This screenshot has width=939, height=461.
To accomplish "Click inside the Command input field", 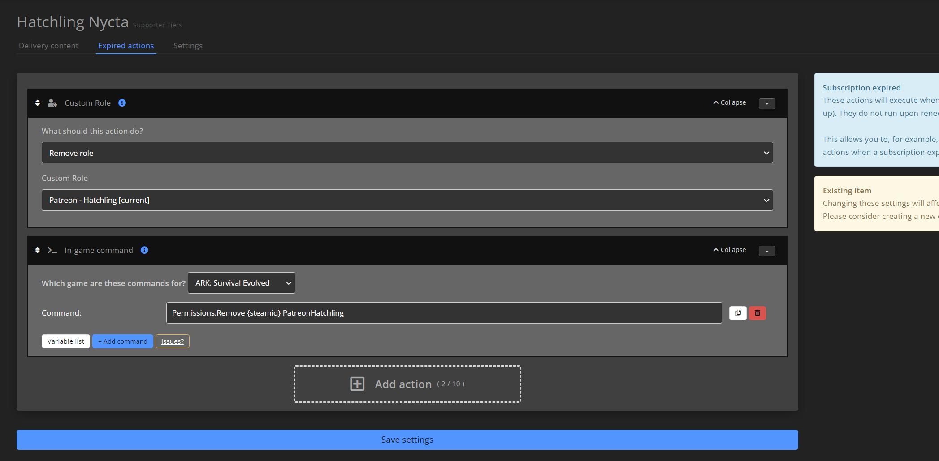I will (x=444, y=313).
